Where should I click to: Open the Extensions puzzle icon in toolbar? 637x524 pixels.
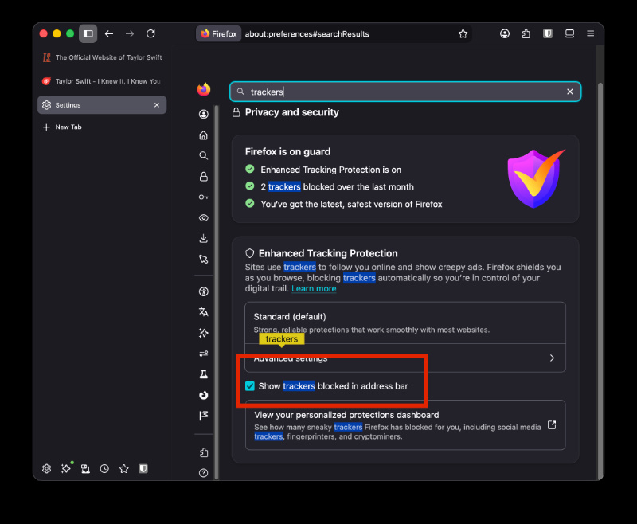point(526,33)
